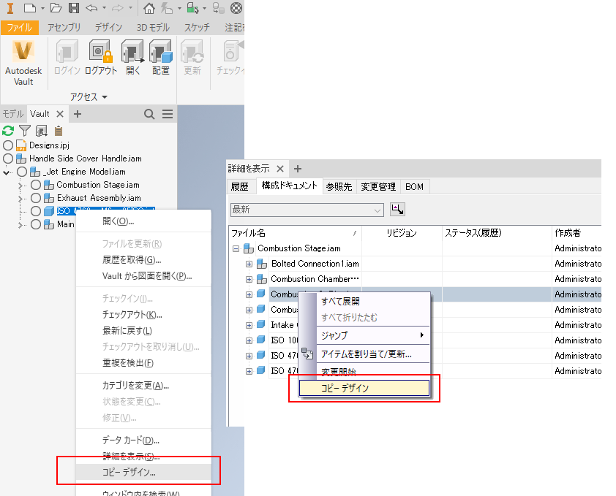Click the clipboard icon in Vault browser toolbar

pyautogui.click(x=59, y=130)
